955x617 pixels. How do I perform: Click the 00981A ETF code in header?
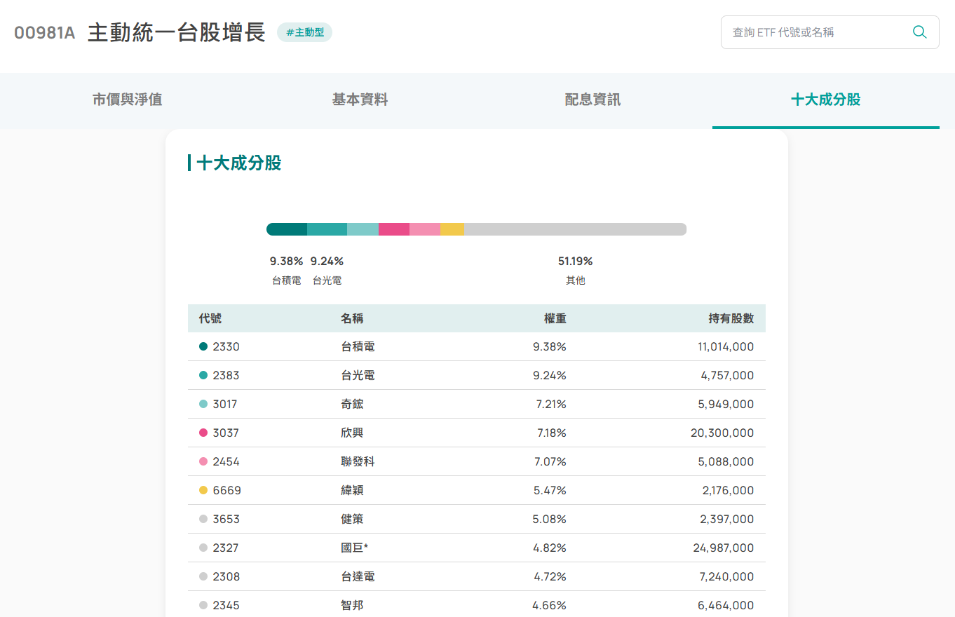(x=44, y=33)
